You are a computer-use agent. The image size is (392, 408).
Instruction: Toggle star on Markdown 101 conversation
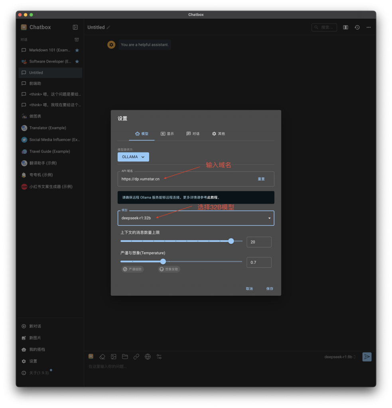pyautogui.click(x=77, y=50)
